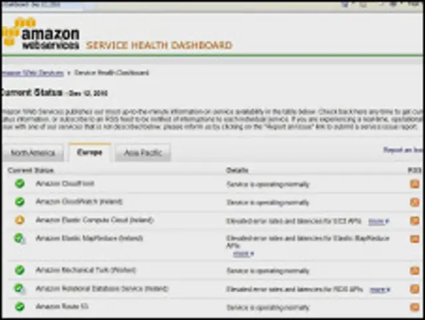Subscribe to the Amazon CloudFront RSS feed
This screenshot has width=425, height=320.
414,184
